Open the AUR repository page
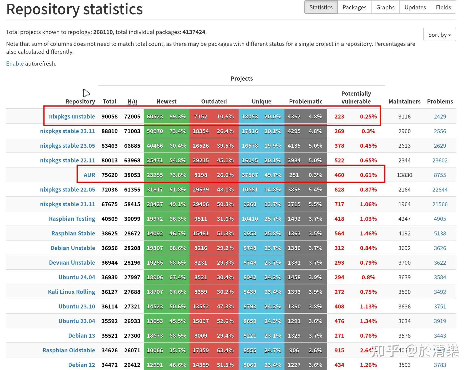The height and width of the screenshot is (370, 471). coord(89,175)
